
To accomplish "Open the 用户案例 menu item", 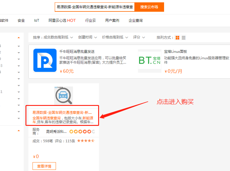I will tap(112, 21).
